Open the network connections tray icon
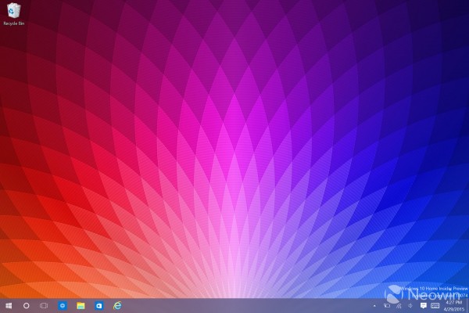 399,305
